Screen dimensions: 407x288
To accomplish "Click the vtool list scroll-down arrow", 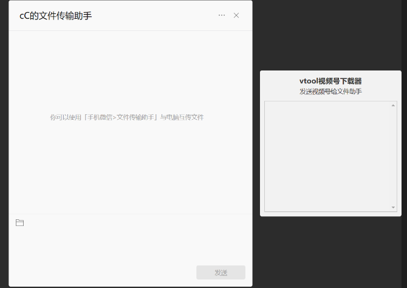I will point(393,207).
